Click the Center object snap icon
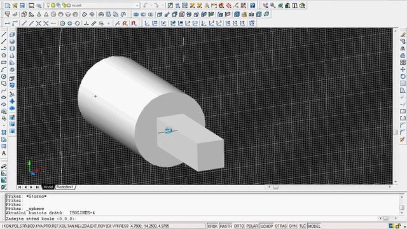This screenshot has width=407, height=229. tap(62, 23)
